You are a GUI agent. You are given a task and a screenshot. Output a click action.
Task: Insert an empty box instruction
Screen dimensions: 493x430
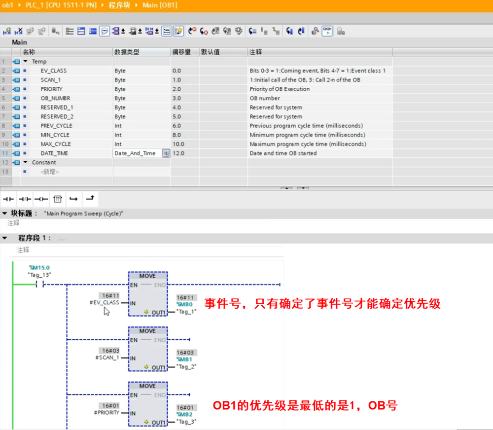(58, 199)
